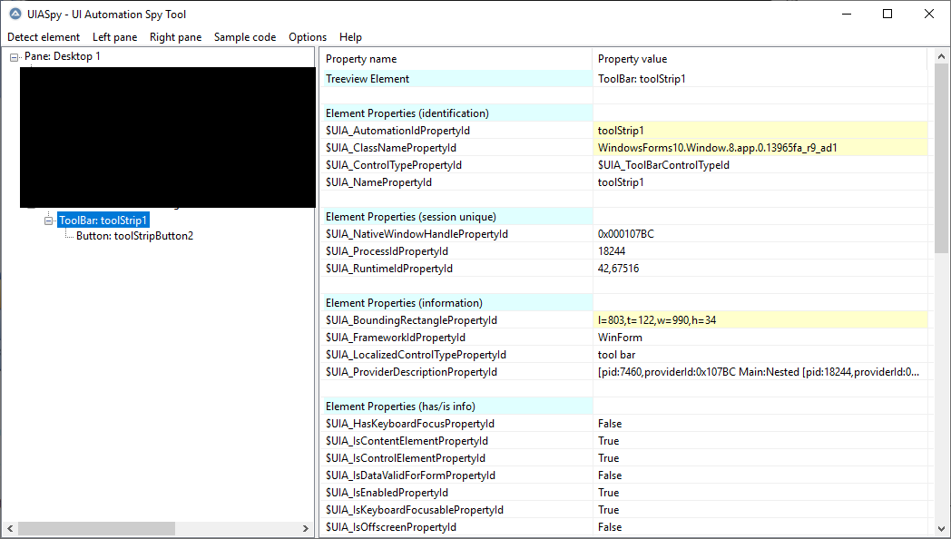
Task: Click the Element Properties (has/is info) heading
Action: coord(400,407)
